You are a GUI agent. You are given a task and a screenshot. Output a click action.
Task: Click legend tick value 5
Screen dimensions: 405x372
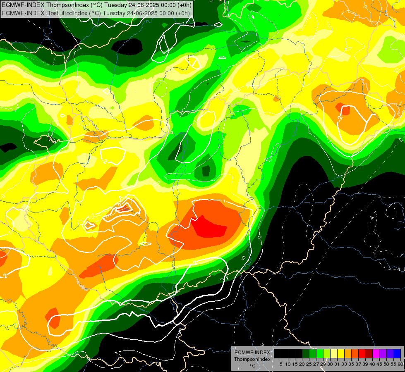coord(281,364)
